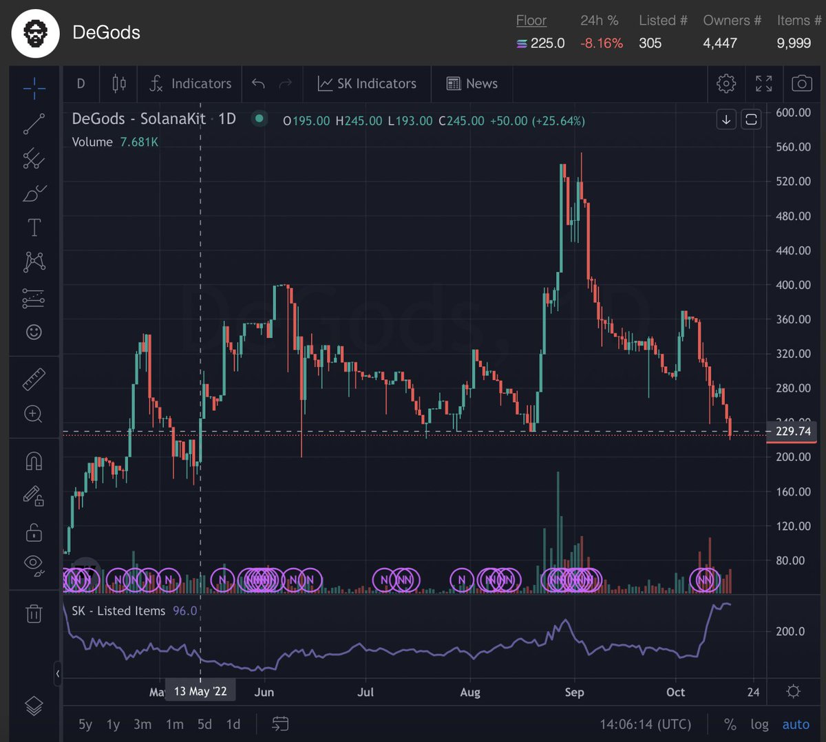The height and width of the screenshot is (742, 826).
Task: Toggle stay in drawing mode
Action: click(x=34, y=496)
